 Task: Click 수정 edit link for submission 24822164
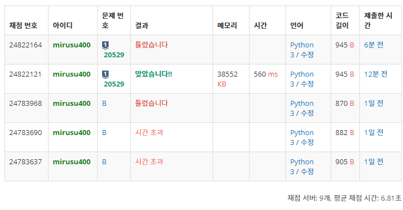coord(307,55)
